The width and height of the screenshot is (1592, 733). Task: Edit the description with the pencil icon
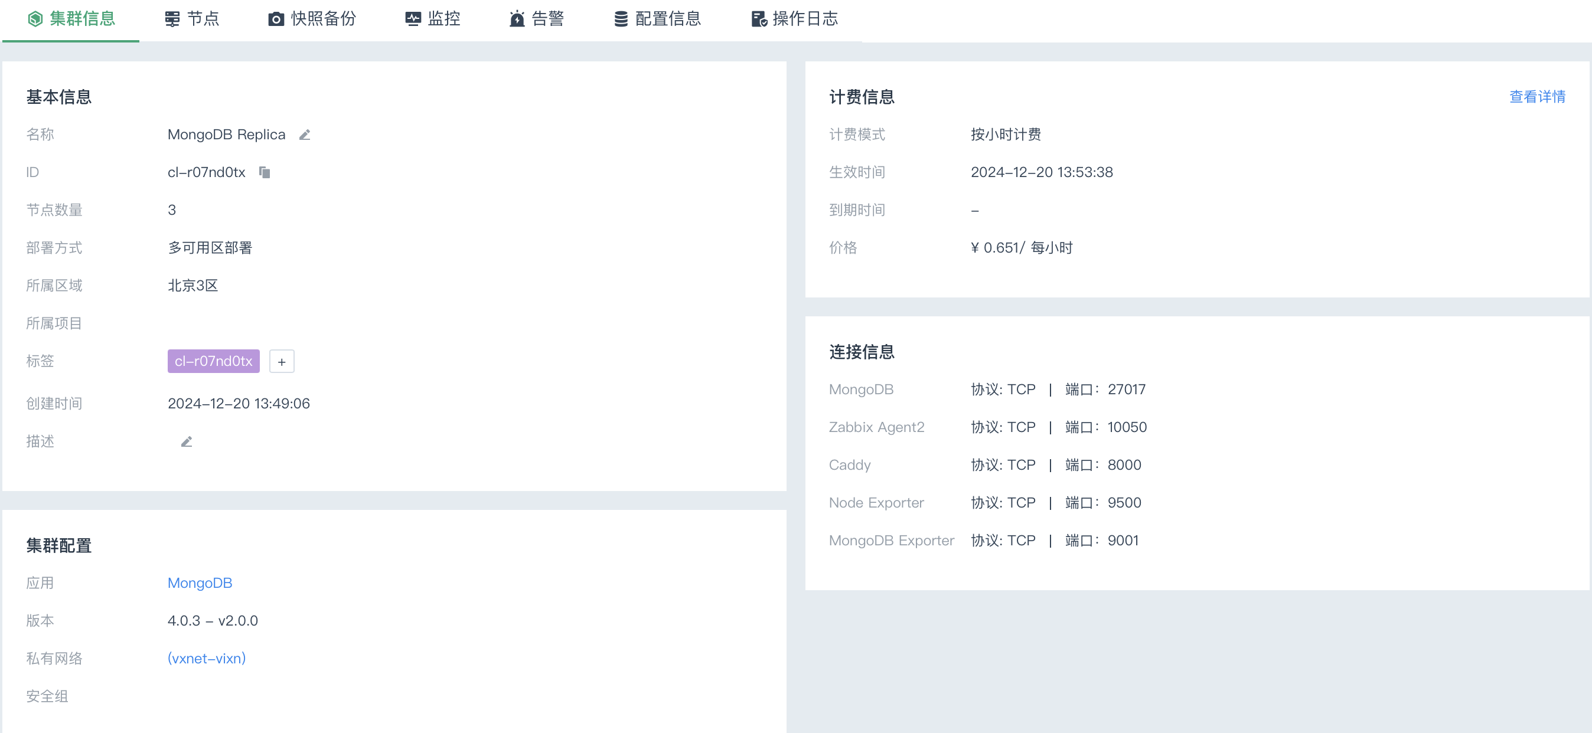(187, 441)
